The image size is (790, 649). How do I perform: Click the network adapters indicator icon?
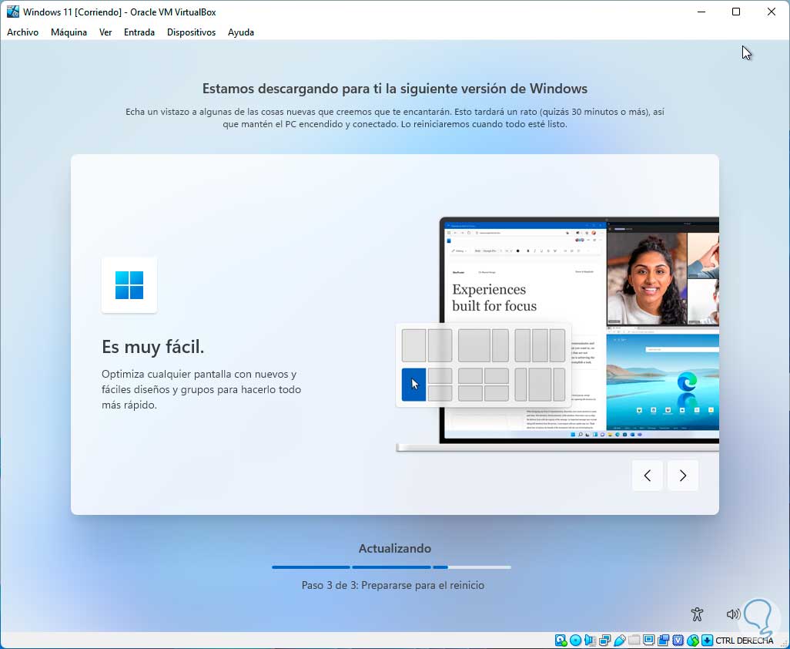tap(604, 641)
